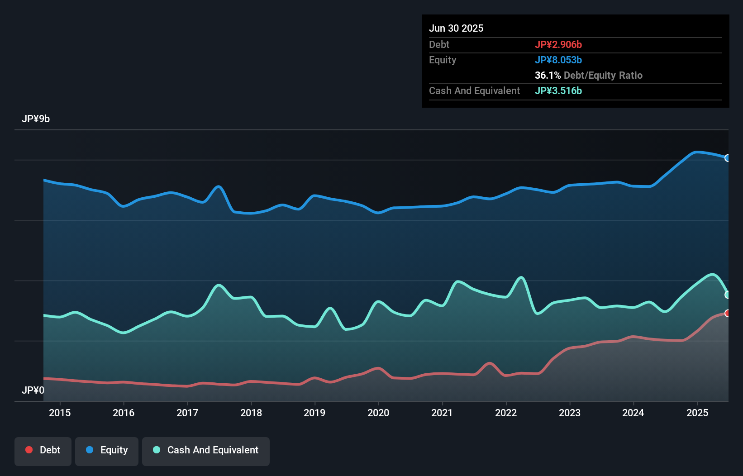743x476 pixels.
Task: Select the Debt endpoint marker on the chart
Action: click(x=728, y=313)
